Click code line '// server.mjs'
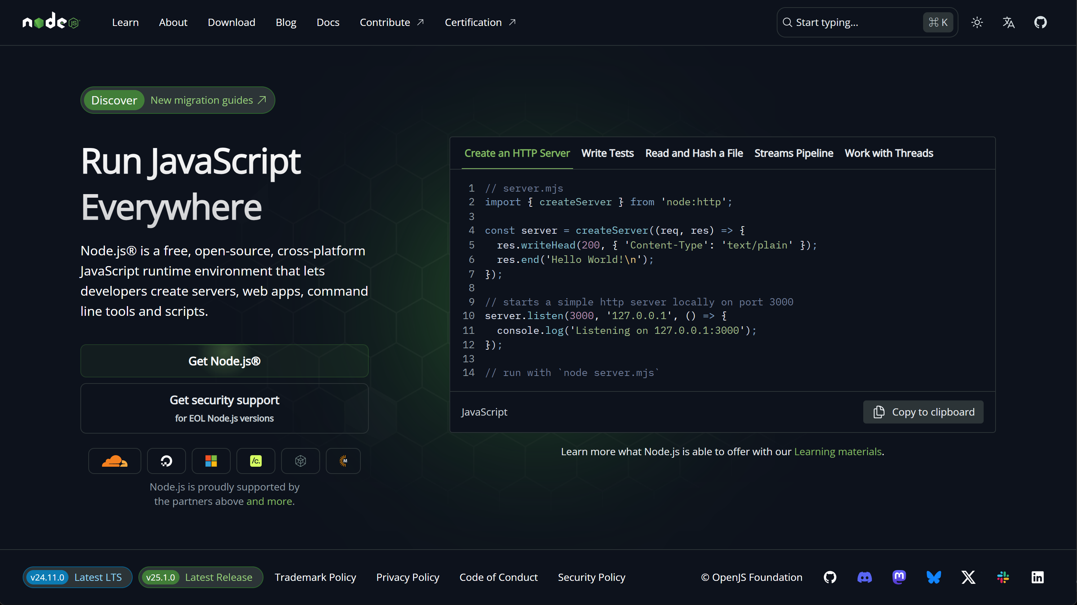The width and height of the screenshot is (1077, 605). (x=524, y=188)
